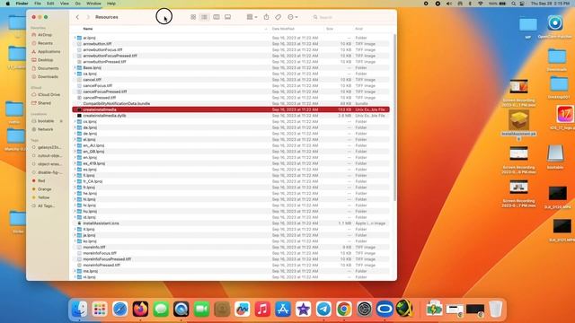This screenshot has height=323, width=575.
Task: Expand the en_AU.lproj folder
Action: [75, 145]
